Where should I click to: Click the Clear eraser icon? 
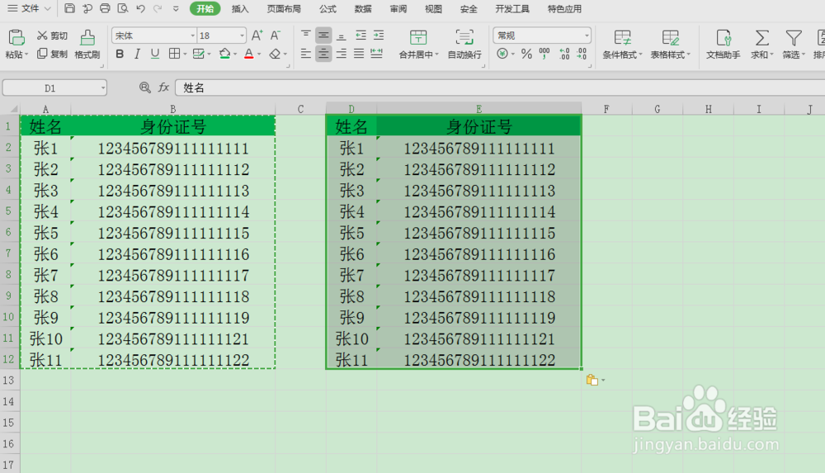tap(275, 54)
